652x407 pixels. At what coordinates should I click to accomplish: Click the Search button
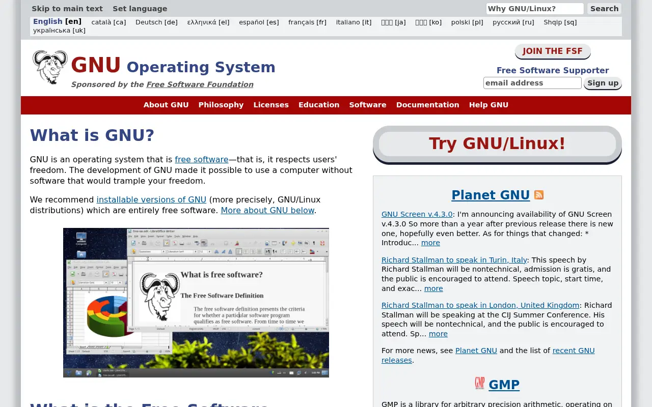point(605,9)
